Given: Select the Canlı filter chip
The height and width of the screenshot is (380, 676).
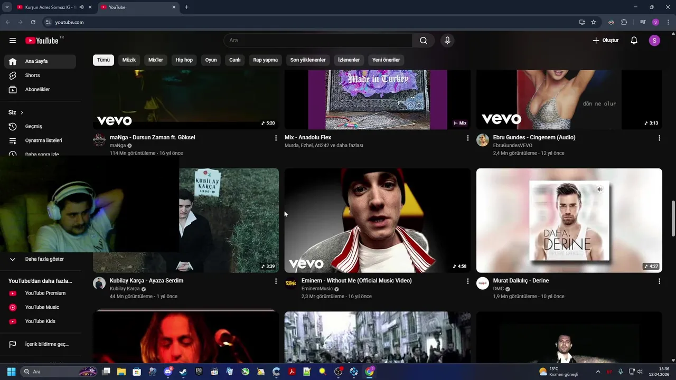Looking at the screenshot, I should tap(235, 60).
